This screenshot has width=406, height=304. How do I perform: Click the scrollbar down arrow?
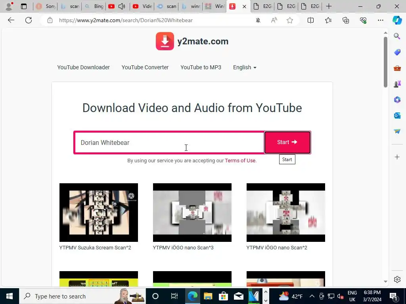385,281
